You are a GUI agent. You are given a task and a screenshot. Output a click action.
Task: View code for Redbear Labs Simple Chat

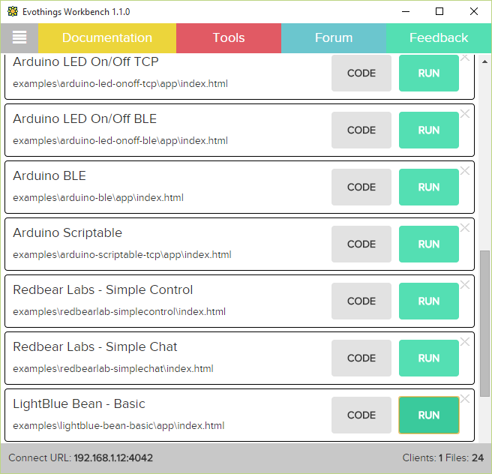point(361,358)
